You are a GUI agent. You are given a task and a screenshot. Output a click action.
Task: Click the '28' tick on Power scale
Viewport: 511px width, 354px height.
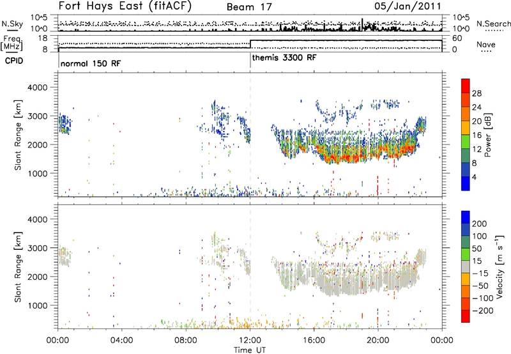click(477, 93)
